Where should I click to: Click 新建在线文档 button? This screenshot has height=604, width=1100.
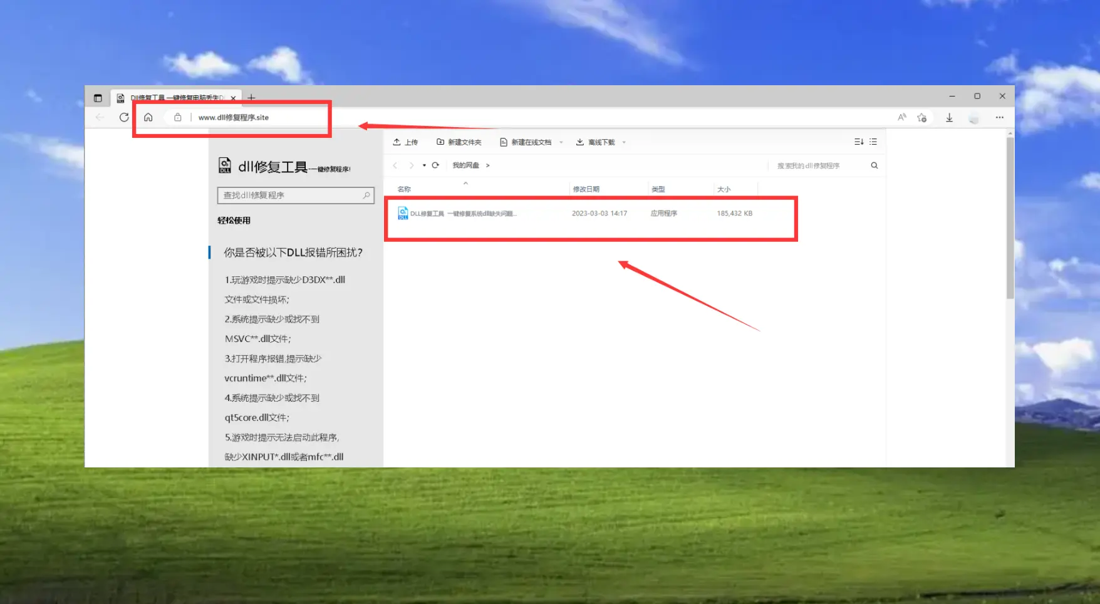click(x=526, y=142)
